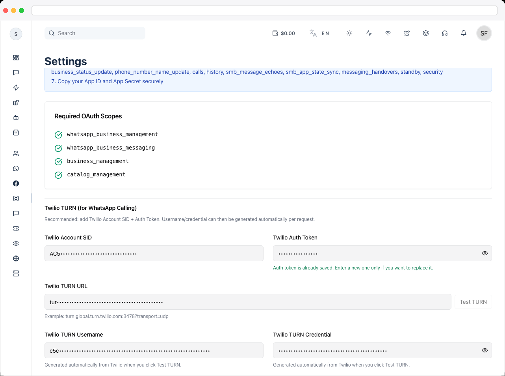The height and width of the screenshot is (376, 505).
Task: Click the Twilio Account SID field
Action: tap(154, 253)
